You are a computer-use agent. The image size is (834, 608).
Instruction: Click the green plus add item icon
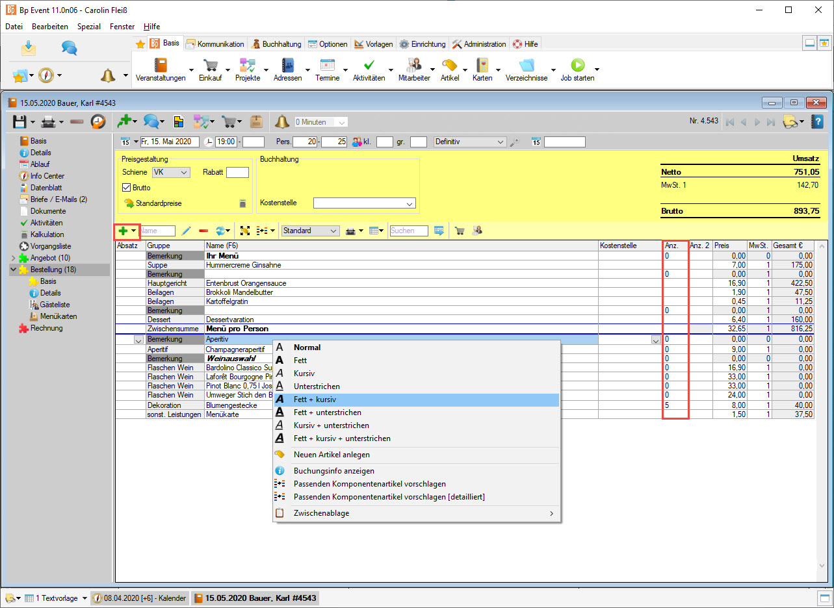pyautogui.click(x=122, y=231)
